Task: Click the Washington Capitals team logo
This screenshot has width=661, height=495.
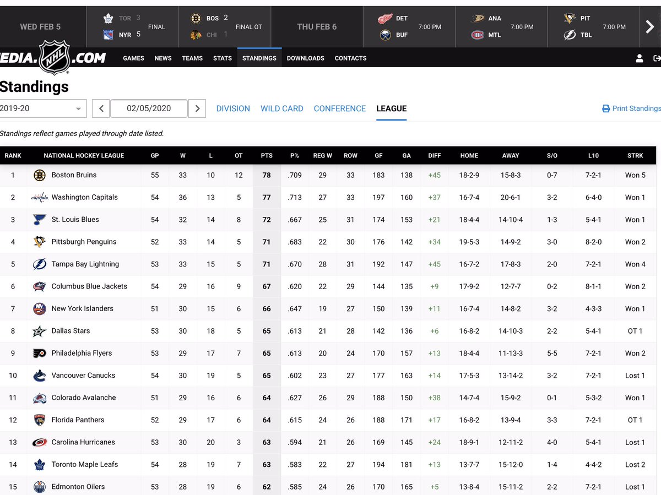Action: tap(39, 198)
